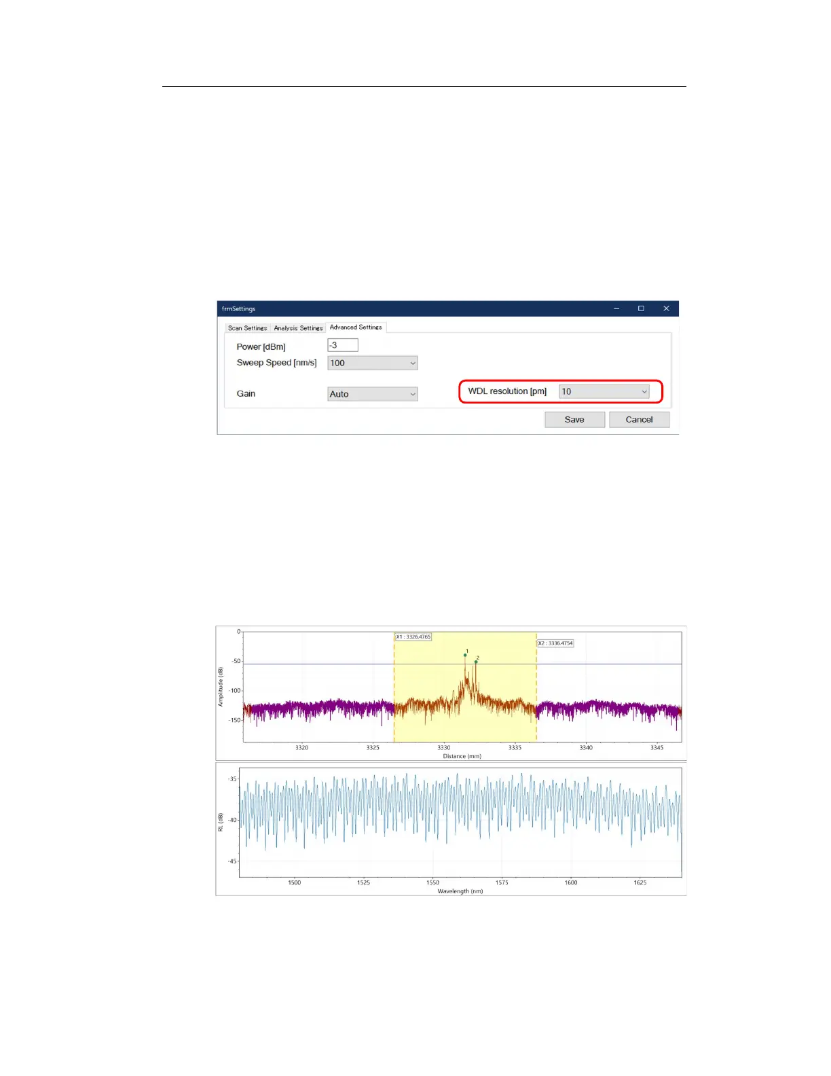Minimize the frmSettings window

pos(616,309)
